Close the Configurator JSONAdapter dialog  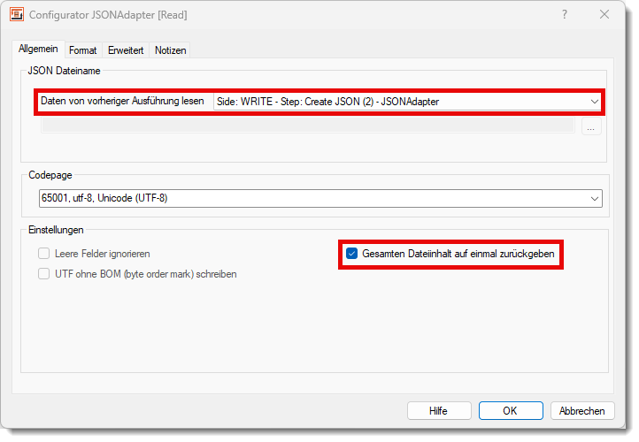604,15
